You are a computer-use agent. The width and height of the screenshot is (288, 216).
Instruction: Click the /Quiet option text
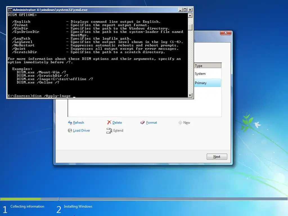pos(19,49)
